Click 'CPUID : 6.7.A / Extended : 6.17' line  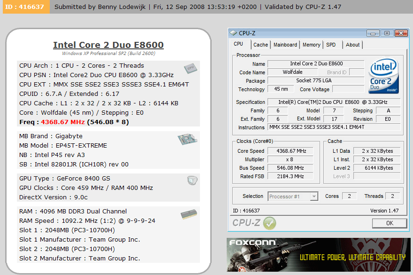[x=69, y=94]
